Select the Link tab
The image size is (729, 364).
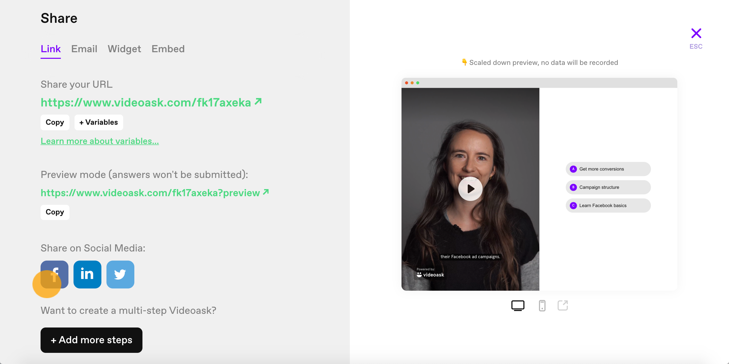[x=51, y=49]
